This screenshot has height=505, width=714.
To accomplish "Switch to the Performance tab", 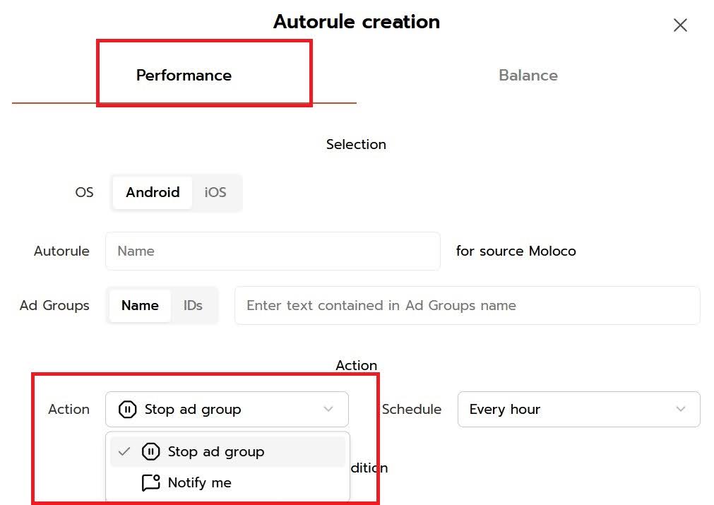I will click(184, 76).
